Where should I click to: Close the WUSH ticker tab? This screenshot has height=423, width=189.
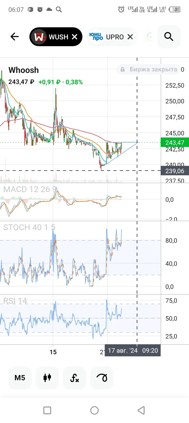(x=75, y=37)
